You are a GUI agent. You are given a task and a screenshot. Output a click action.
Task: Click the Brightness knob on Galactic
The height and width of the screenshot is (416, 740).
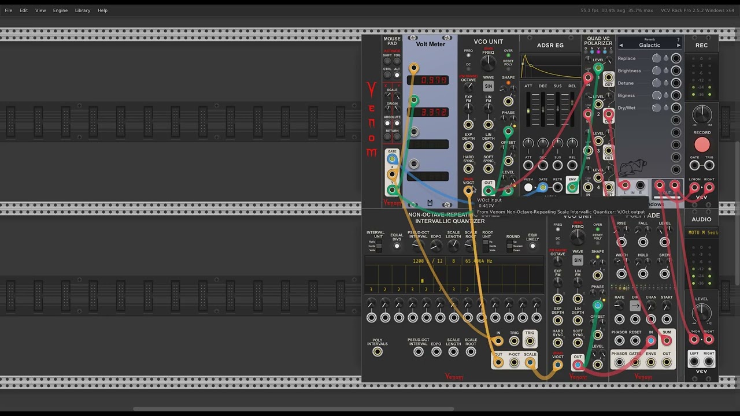point(657,70)
